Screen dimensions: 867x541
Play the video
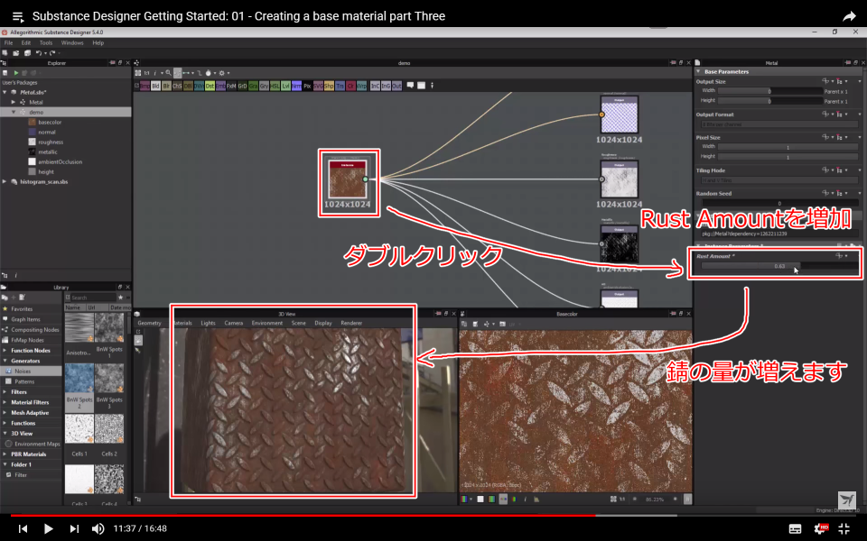tap(48, 528)
